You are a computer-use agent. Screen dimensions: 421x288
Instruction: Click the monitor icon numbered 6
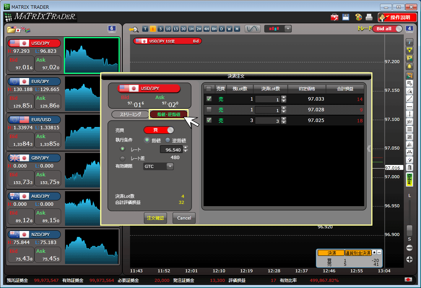112,29
